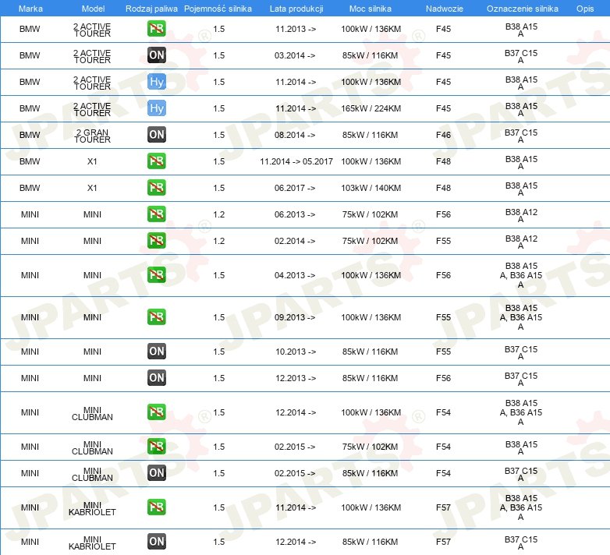
Task: Click diesel ON icon for MINI Kabriolet 12.2014
Action: coord(156,541)
